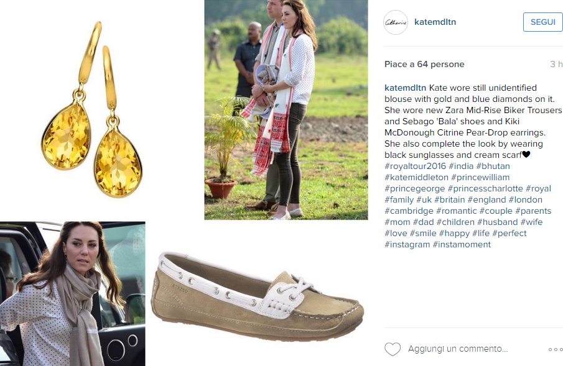Screen dimensions: 563x366
Task: Open the #instamoment hashtag
Action: [x=462, y=244]
